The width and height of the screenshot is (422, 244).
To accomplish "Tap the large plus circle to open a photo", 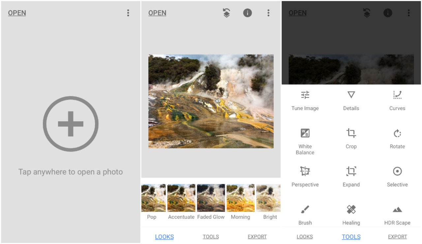I will (71, 124).
